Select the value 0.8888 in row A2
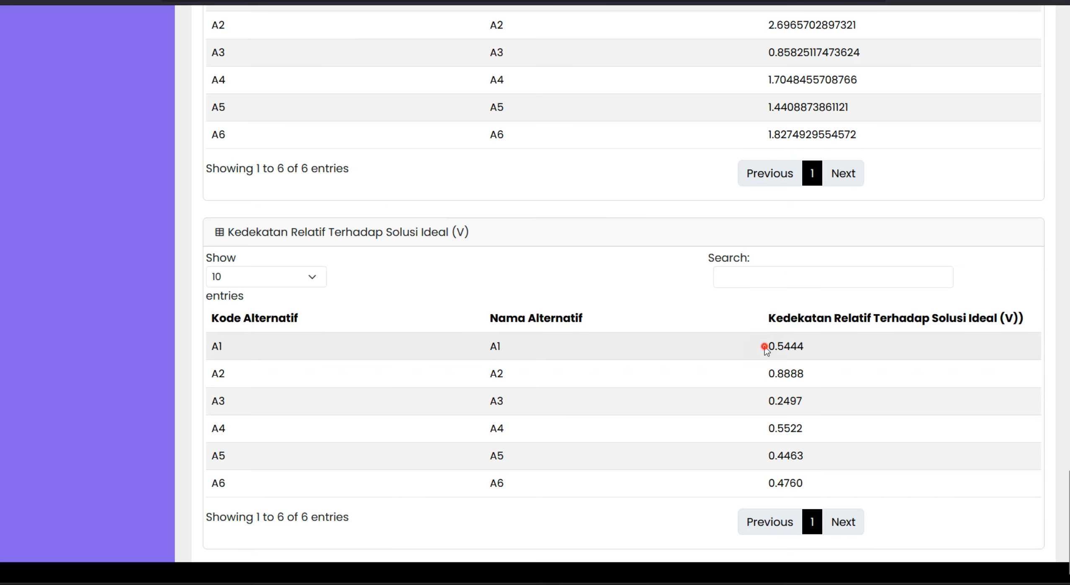This screenshot has width=1070, height=585. pos(786,373)
